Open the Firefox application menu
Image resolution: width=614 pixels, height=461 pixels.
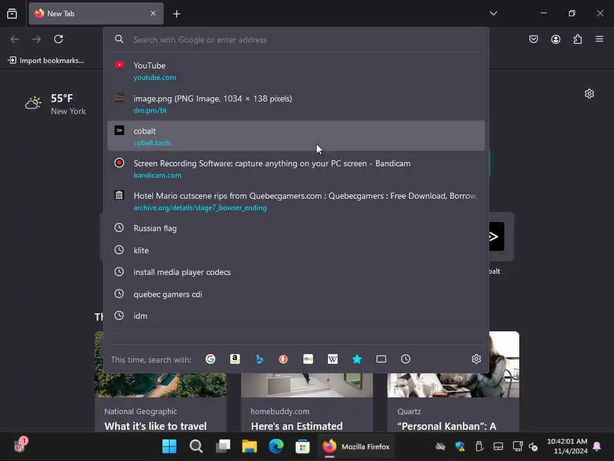pyautogui.click(x=599, y=39)
